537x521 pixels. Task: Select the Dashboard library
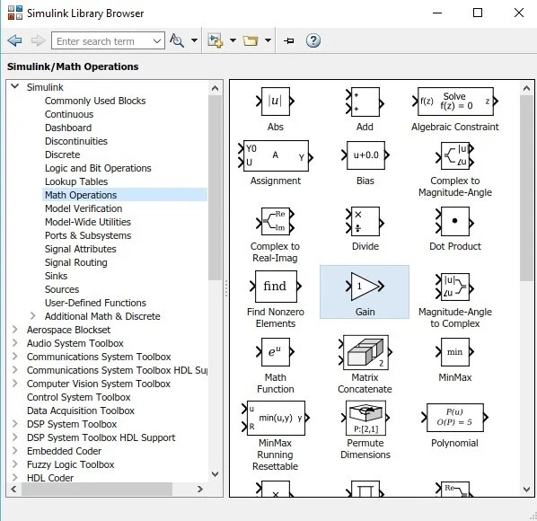click(x=68, y=128)
